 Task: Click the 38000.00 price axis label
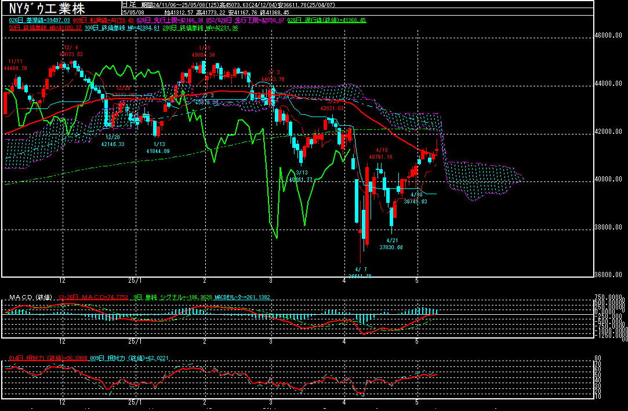coord(608,227)
